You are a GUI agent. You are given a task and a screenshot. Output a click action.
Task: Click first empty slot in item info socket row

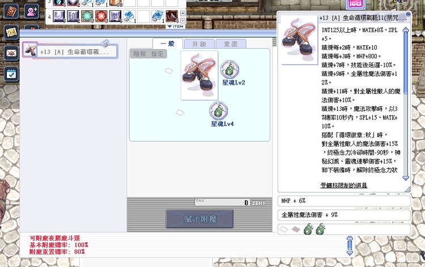(x=283, y=230)
